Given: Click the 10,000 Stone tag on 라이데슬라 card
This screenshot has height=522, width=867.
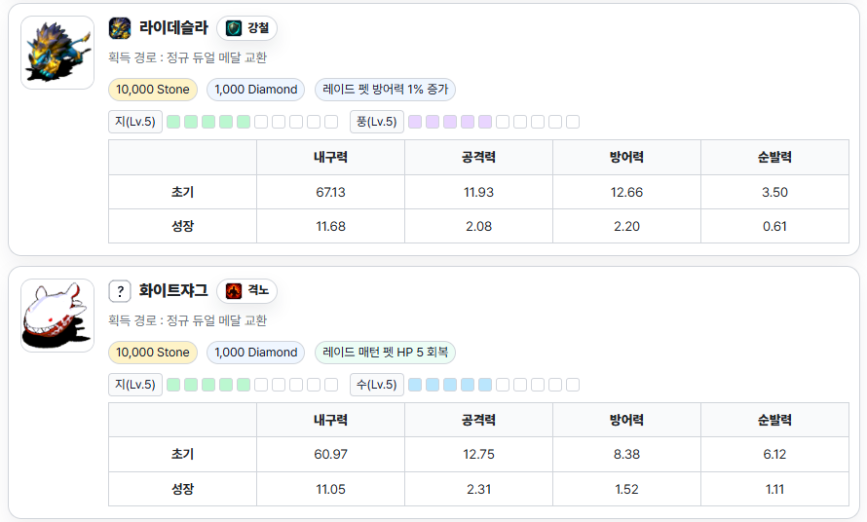Looking at the screenshot, I should click(x=153, y=90).
